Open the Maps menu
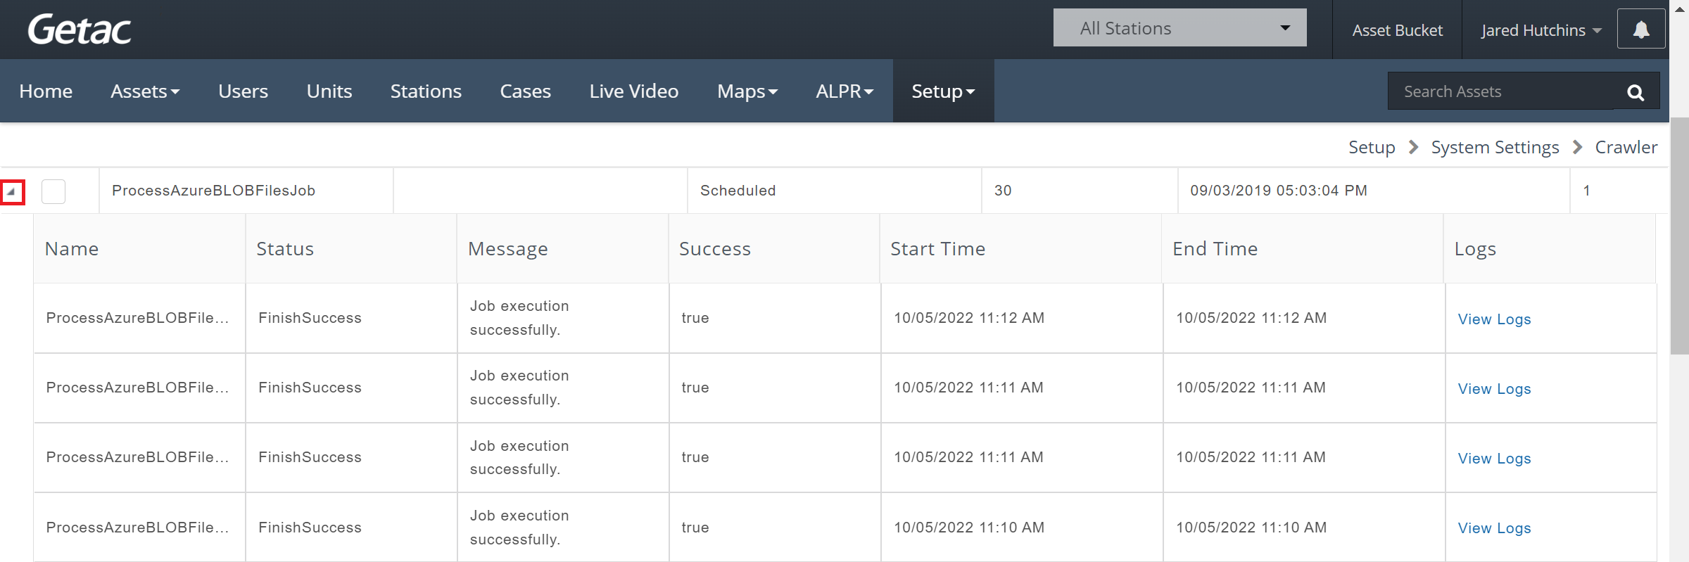The width and height of the screenshot is (1689, 562). click(x=747, y=91)
